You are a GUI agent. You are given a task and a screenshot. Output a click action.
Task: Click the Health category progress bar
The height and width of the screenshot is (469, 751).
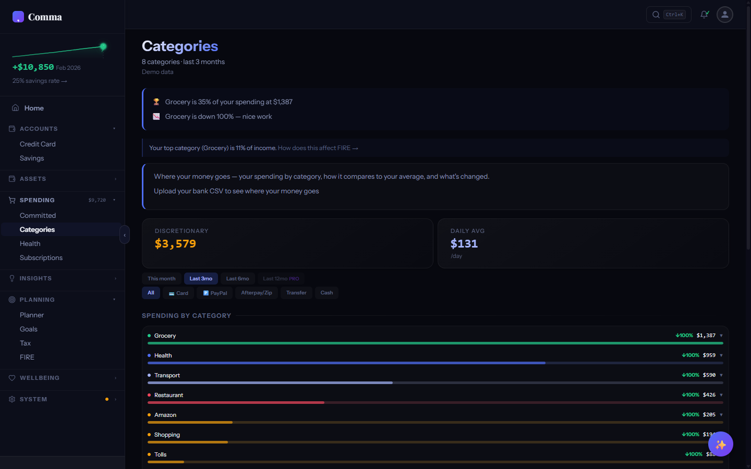[x=347, y=363]
